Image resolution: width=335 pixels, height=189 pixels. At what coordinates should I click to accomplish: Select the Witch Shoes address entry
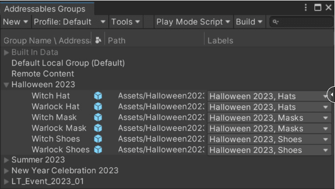(x=56, y=139)
